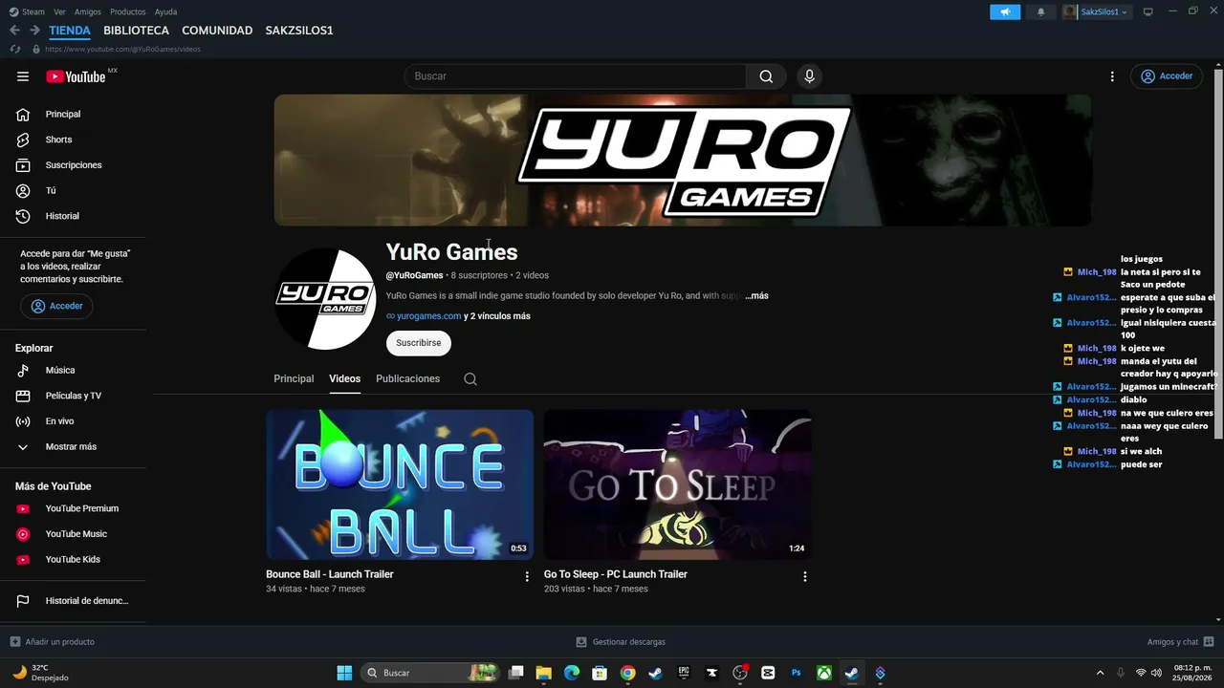Image resolution: width=1224 pixels, height=688 pixels.
Task: Open Suscripciones in the sidebar
Action: [x=73, y=165]
